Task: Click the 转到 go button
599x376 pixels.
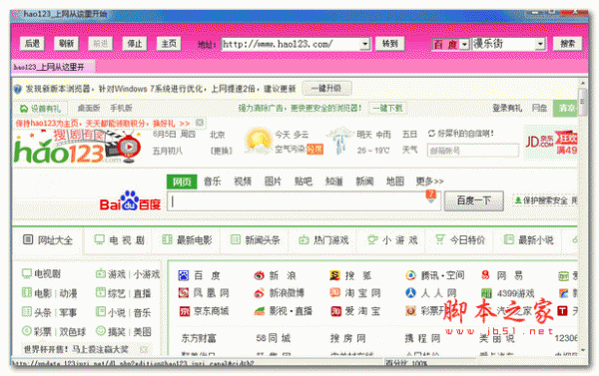Action: pyautogui.click(x=389, y=44)
